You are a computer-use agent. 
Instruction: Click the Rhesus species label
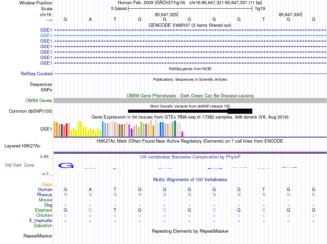[x=45, y=195]
